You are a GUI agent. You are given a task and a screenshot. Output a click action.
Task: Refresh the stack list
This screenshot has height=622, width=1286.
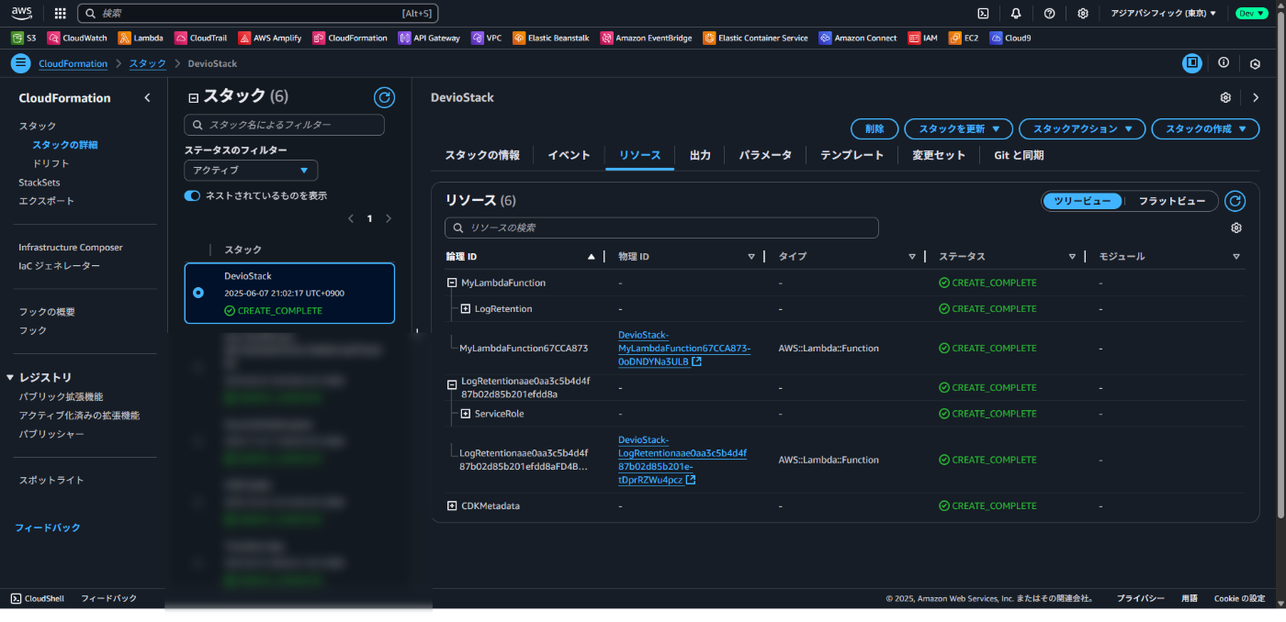pos(385,97)
